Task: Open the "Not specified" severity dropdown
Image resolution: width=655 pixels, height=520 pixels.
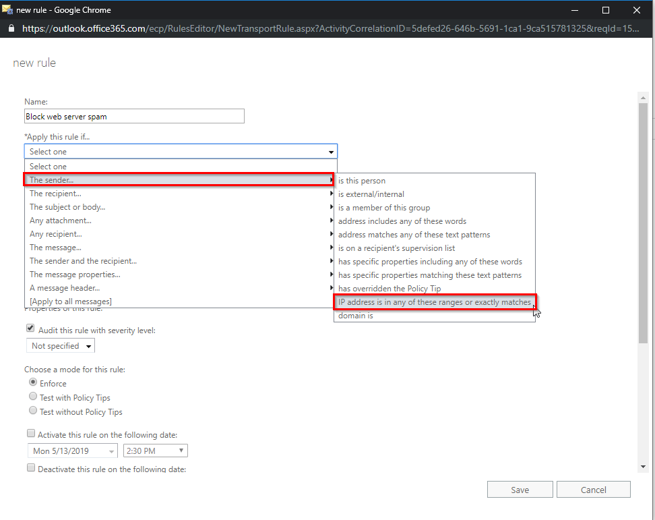Action: coord(60,345)
